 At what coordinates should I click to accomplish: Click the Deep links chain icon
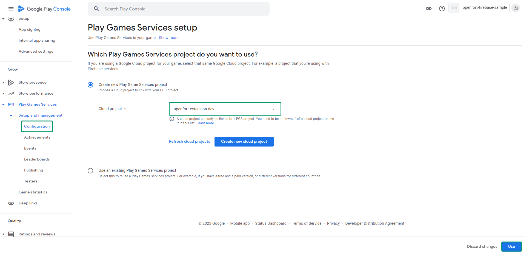pyautogui.click(x=11, y=203)
